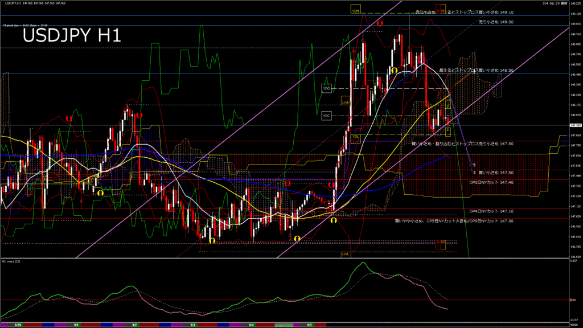Select the LWH last-week-high label box

click(x=345, y=102)
